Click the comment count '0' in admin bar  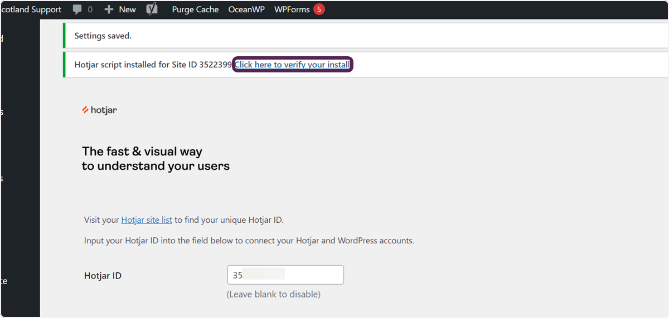click(x=90, y=9)
